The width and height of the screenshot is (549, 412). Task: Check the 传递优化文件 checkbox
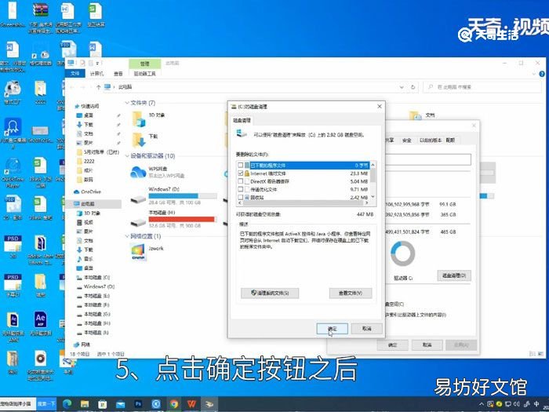[241, 190]
